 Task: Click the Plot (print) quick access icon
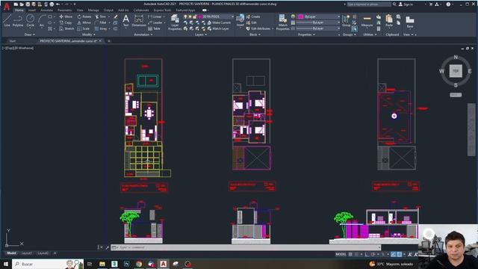[x=52, y=4]
